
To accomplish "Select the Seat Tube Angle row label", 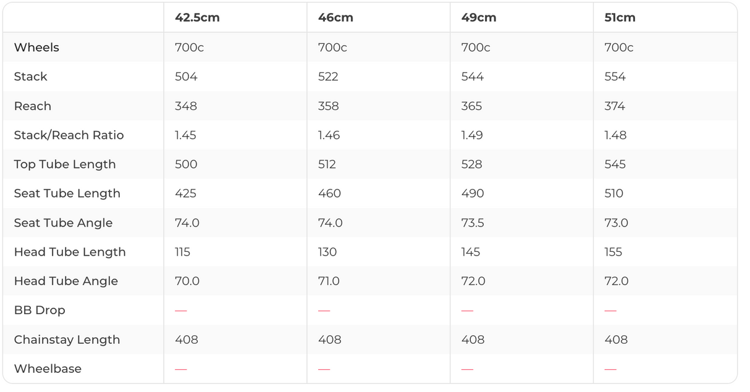I will click(x=63, y=223).
